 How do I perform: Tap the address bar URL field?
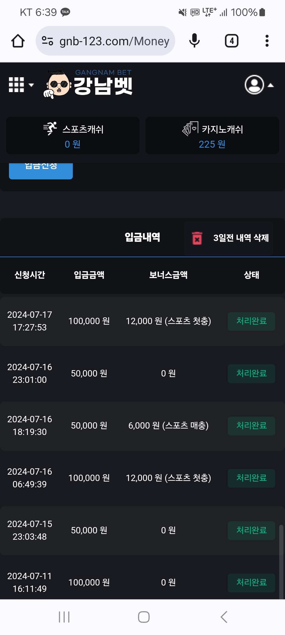coord(114,41)
